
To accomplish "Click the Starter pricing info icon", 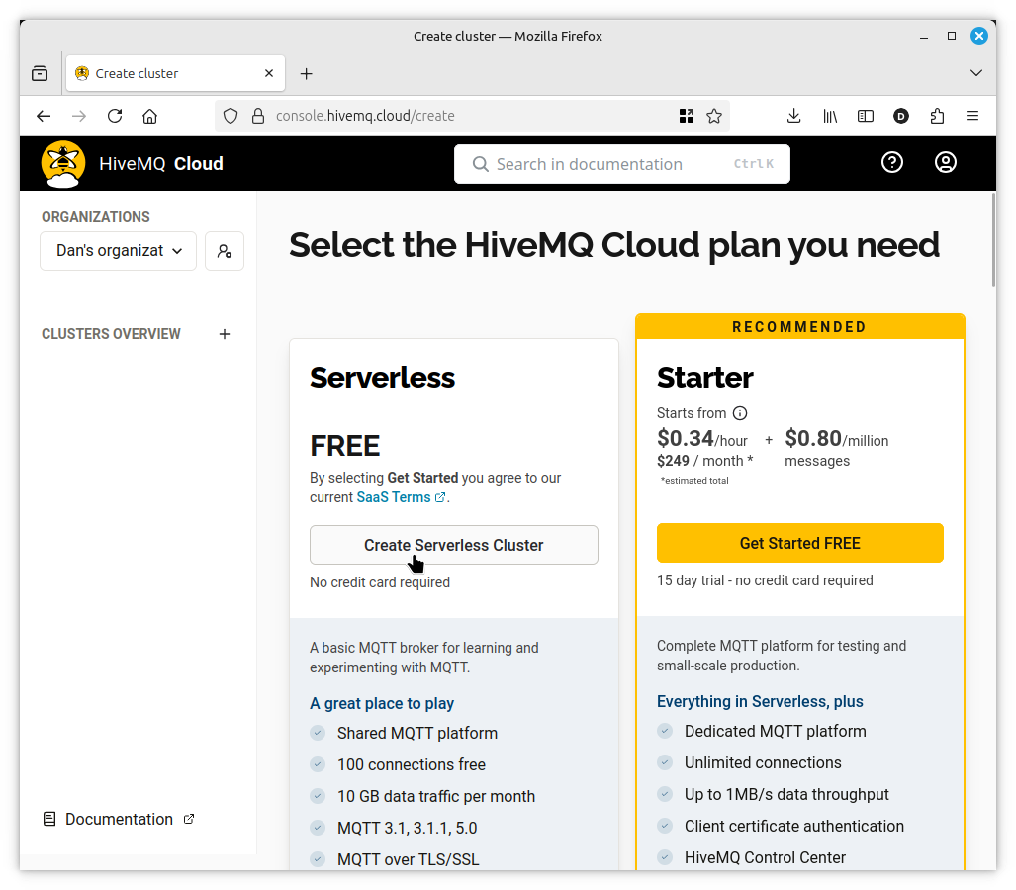I will 740,413.
